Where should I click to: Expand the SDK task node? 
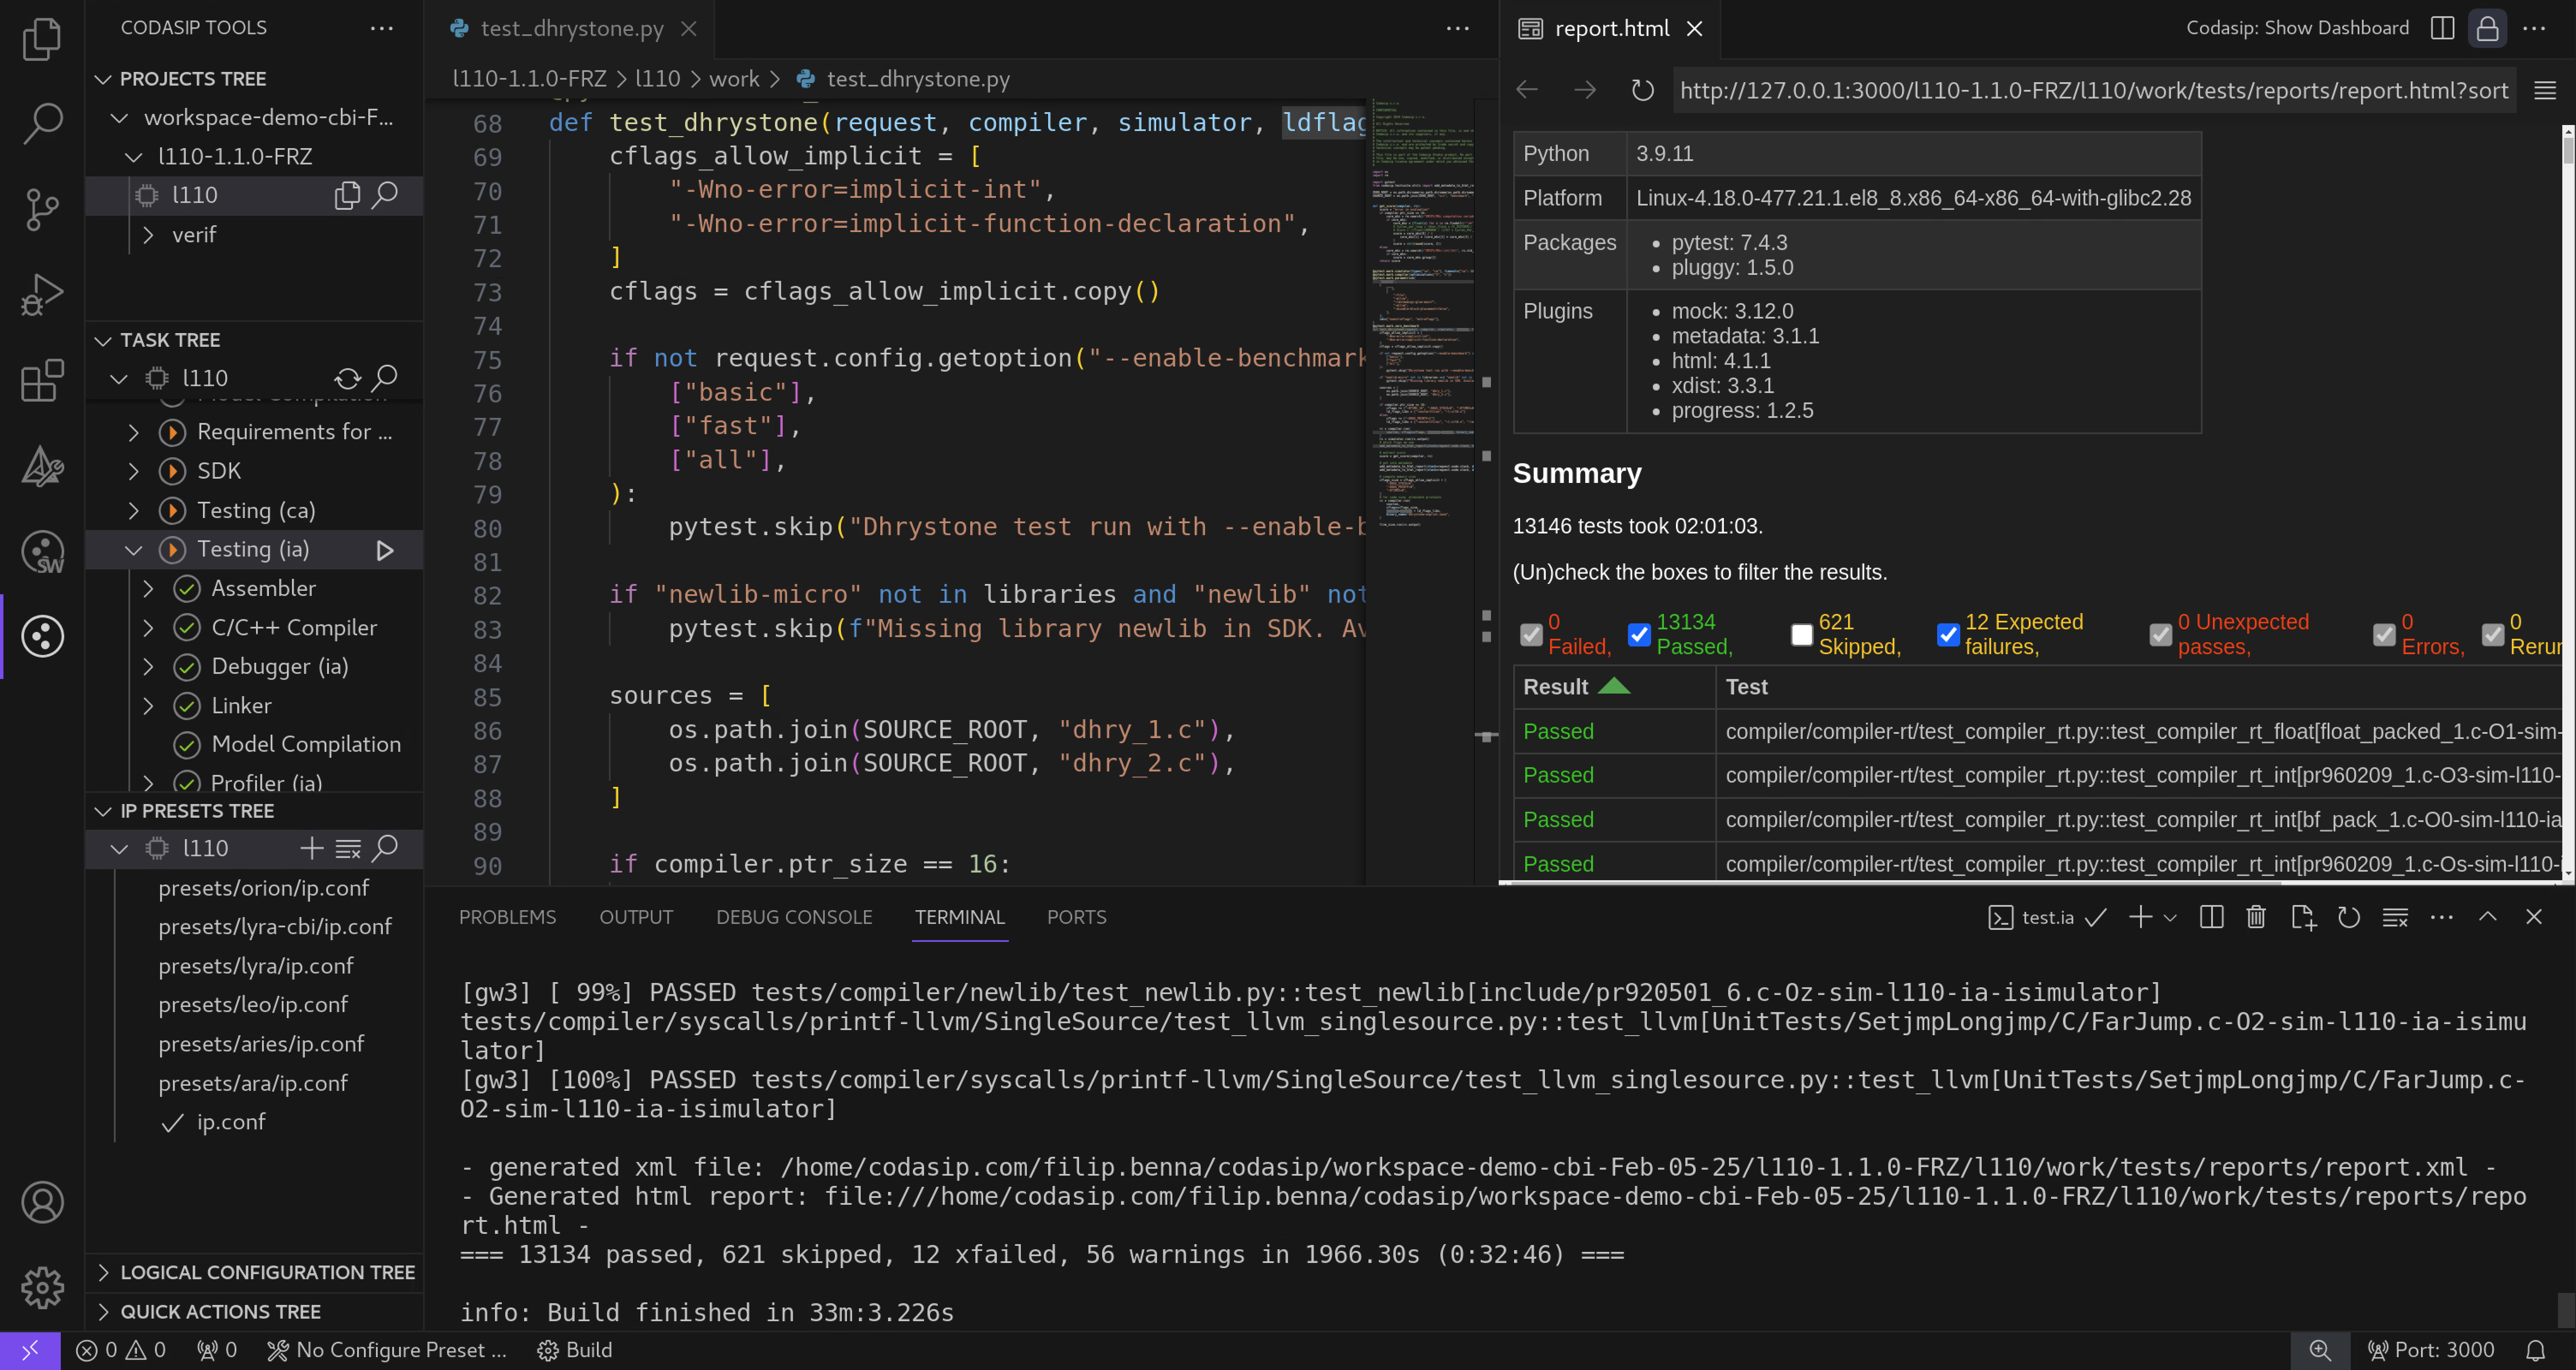point(134,471)
